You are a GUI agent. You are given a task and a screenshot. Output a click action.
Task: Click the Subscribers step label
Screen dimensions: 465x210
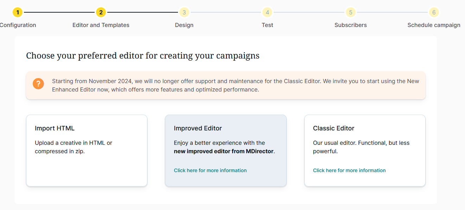(x=350, y=25)
